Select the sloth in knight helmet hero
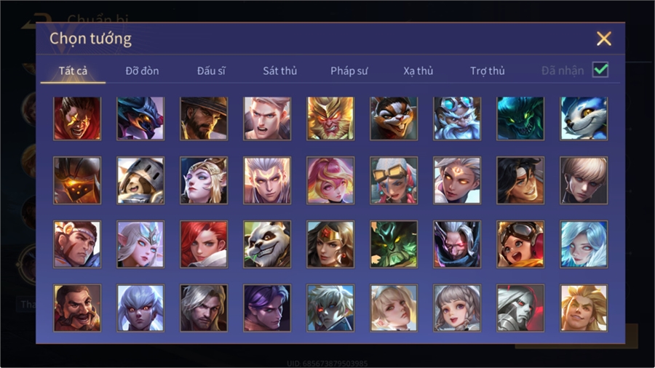The height and width of the screenshot is (368, 655). pos(140,180)
